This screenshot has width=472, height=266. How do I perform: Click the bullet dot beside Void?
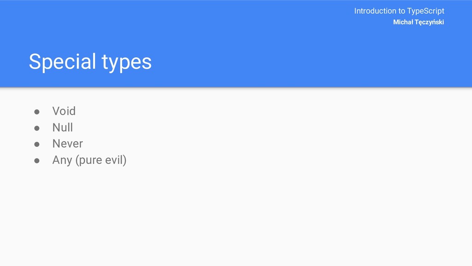click(x=37, y=112)
